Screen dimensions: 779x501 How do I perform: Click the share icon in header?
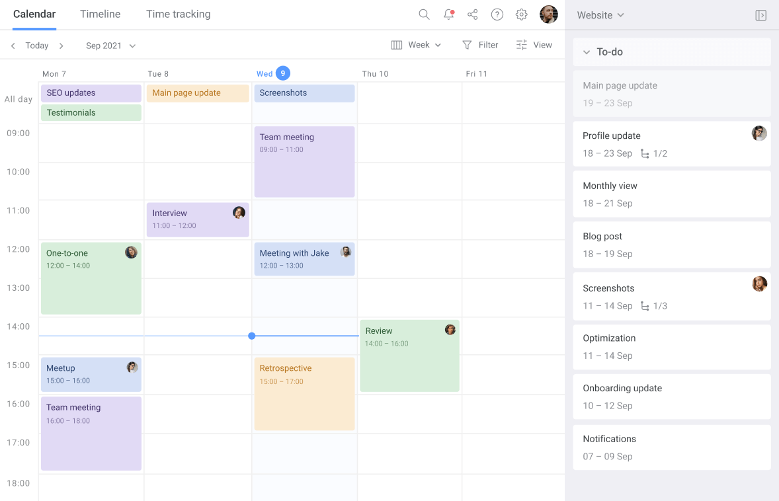pyautogui.click(x=473, y=15)
